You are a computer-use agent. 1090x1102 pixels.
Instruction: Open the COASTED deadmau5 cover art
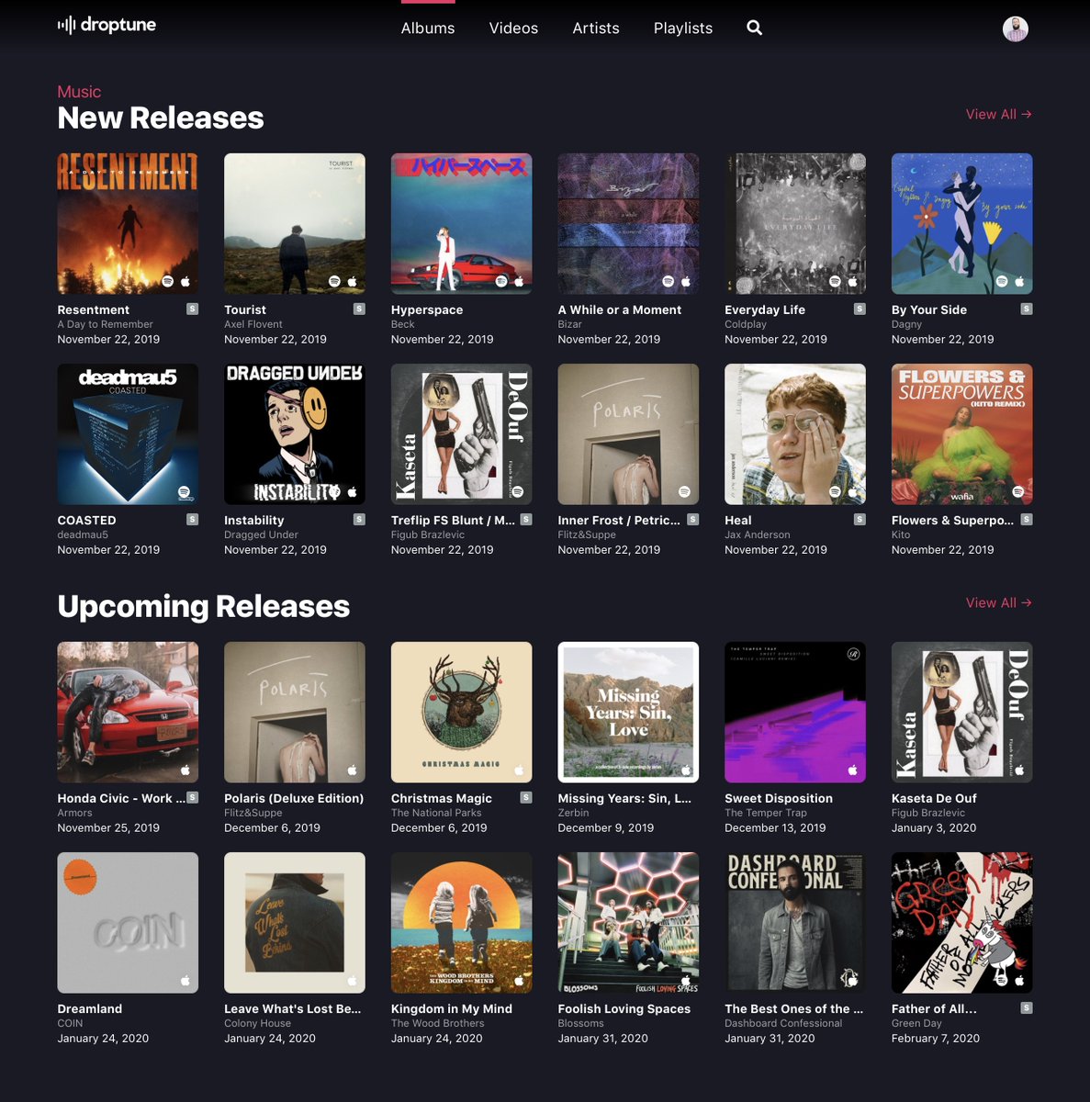[128, 434]
